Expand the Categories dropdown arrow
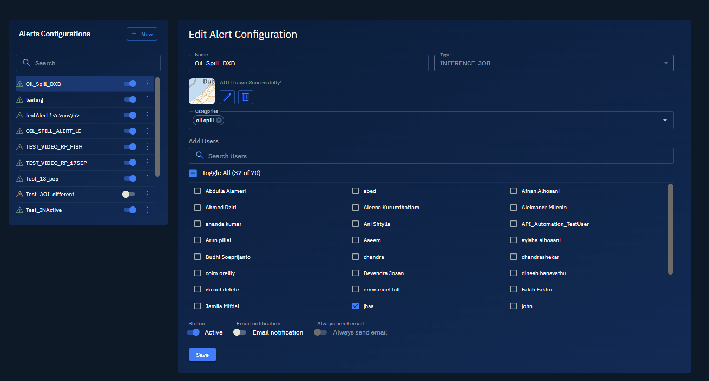This screenshot has height=381, width=709. [665, 121]
